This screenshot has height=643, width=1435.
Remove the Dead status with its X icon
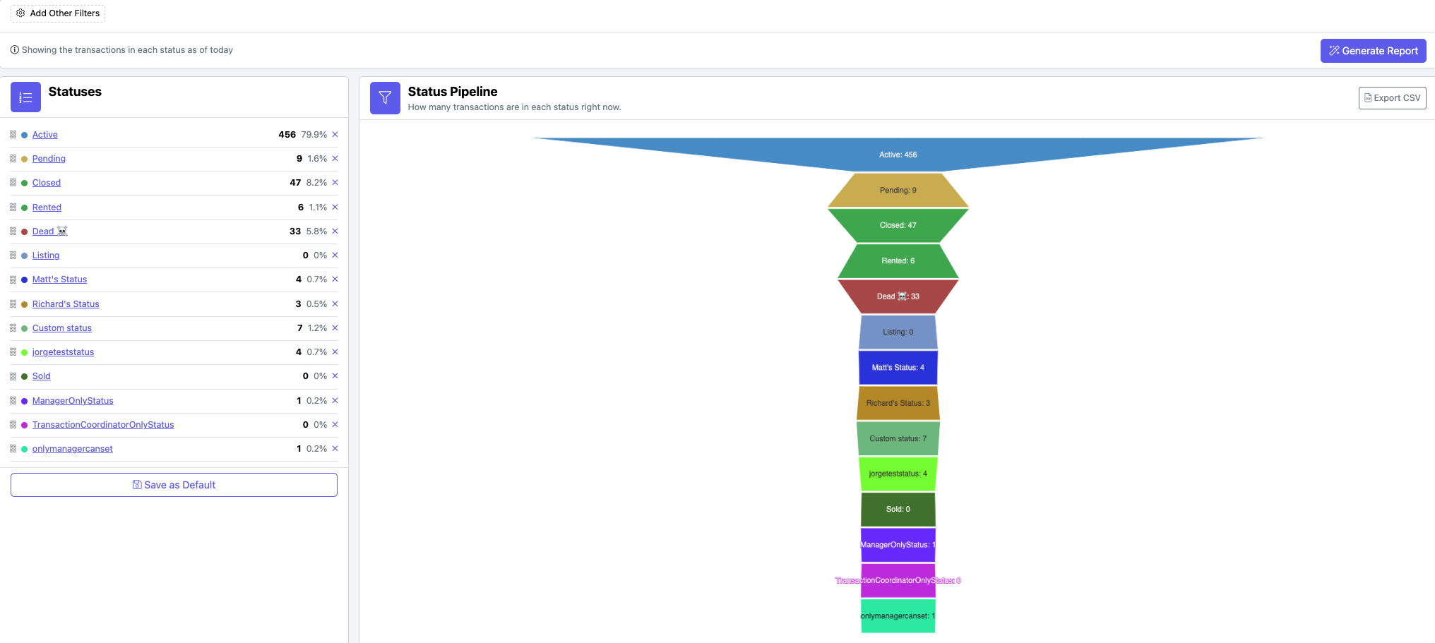335,232
